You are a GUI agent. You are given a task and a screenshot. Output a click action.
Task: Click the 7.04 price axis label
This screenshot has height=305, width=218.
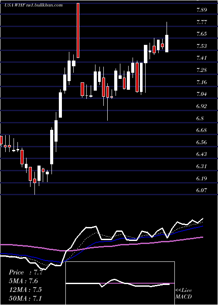coord(201,95)
